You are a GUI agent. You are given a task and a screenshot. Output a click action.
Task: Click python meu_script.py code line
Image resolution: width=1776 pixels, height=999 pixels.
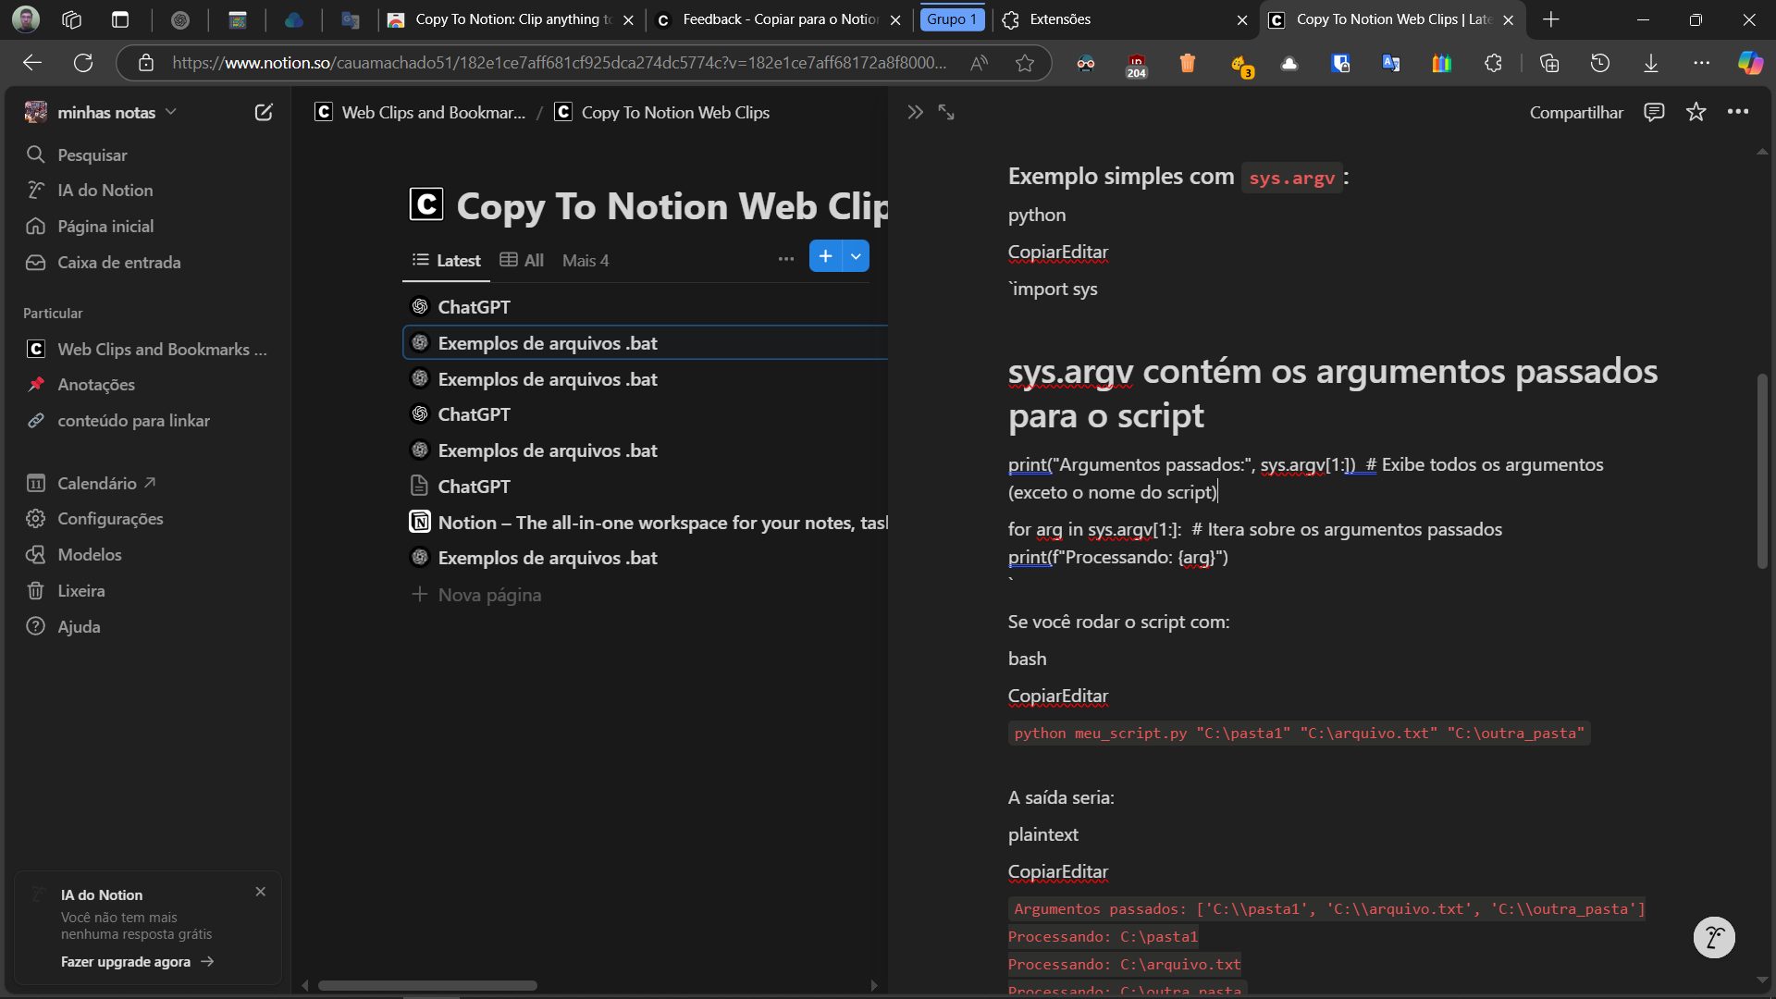coord(1299,734)
